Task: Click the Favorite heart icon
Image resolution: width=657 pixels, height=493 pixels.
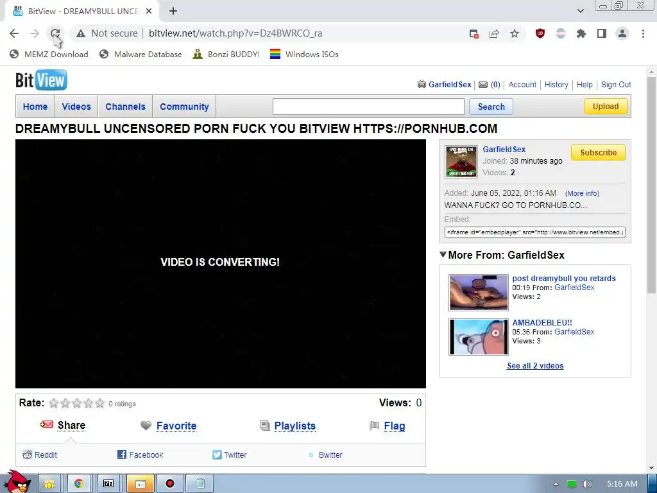Action: click(146, 426)
